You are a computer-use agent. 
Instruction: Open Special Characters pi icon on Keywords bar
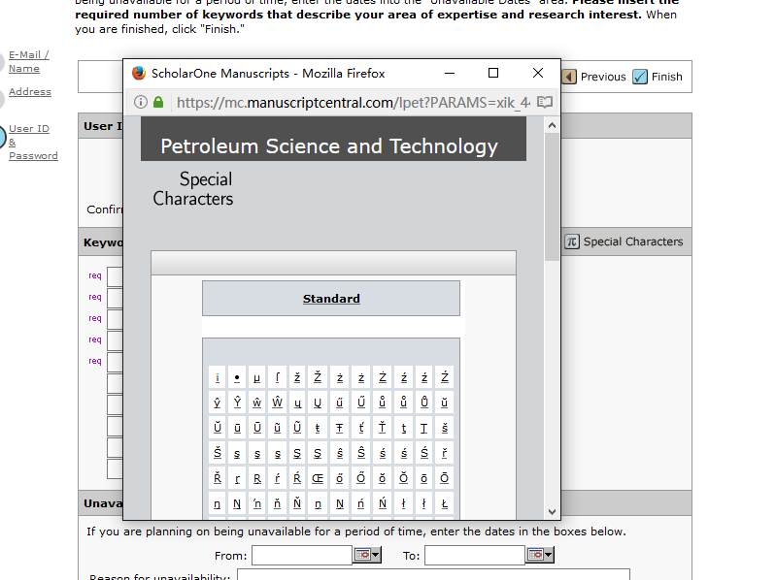[572, 242]
